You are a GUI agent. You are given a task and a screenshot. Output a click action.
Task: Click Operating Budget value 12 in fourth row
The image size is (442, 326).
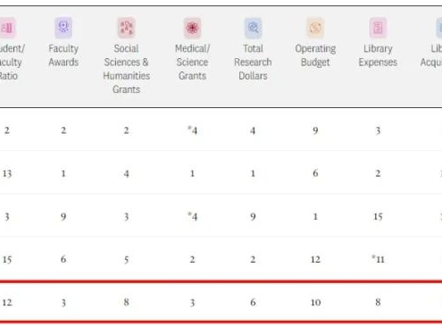click(315, 259)
